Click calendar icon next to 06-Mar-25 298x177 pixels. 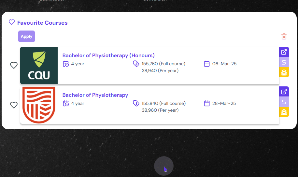[207, 64]
